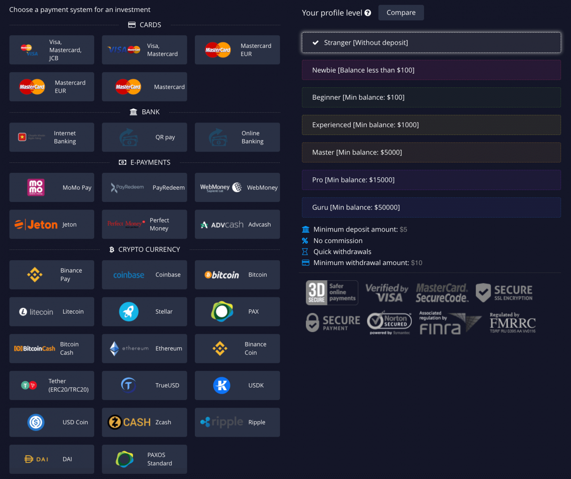Click the orange Bitcoin logo

pyautogui.click(x=222, y=275)
